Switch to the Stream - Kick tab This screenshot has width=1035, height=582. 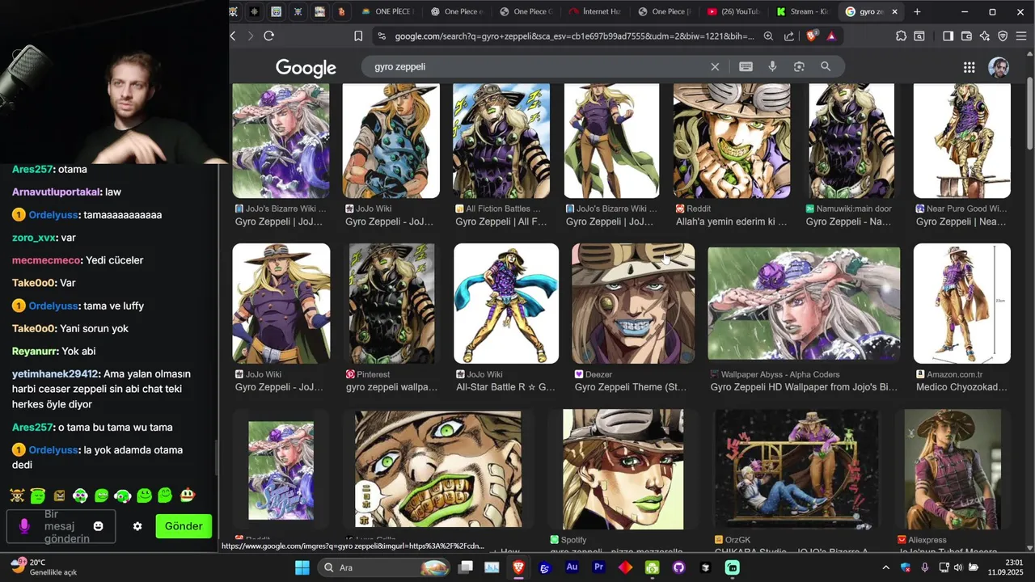(x=803, y=12)
